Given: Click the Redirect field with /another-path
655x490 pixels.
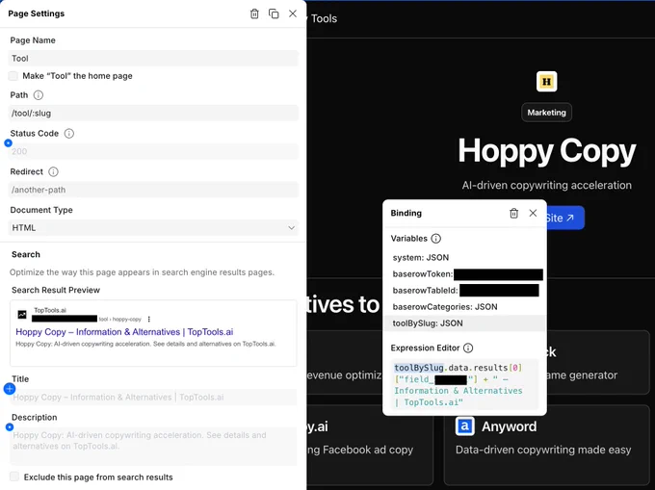Looking at the screenshot, I should click(x=153, y=190).
